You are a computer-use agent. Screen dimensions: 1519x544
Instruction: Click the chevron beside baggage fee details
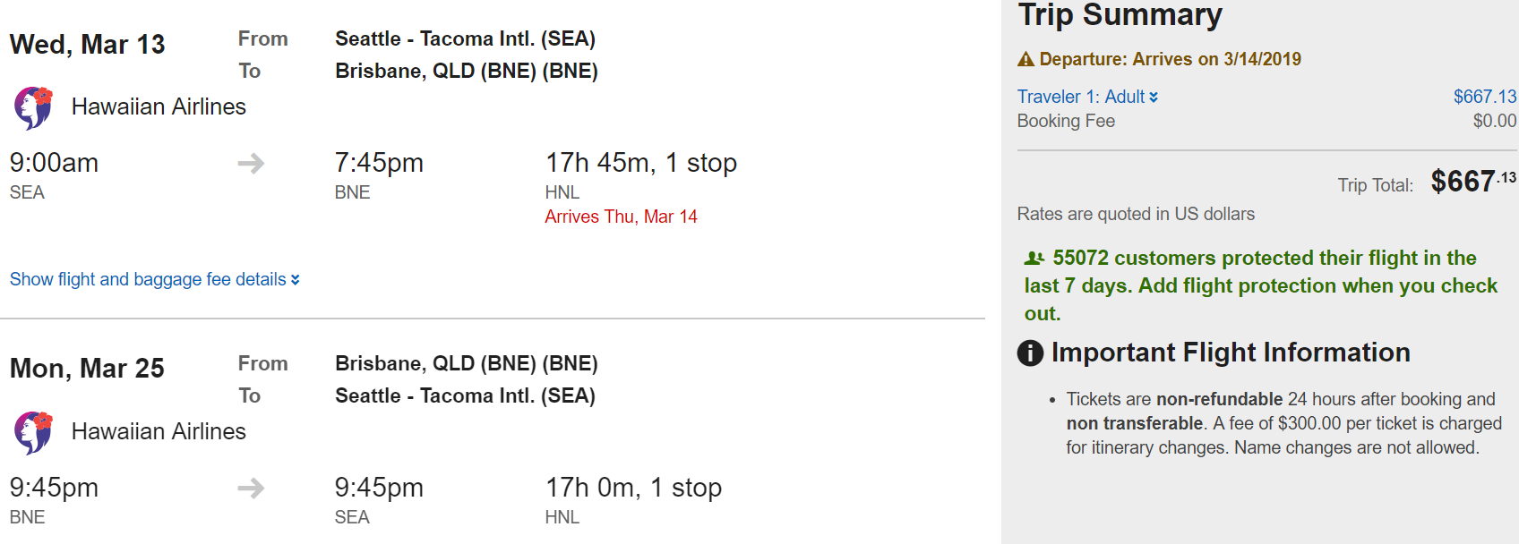[296, 280]
